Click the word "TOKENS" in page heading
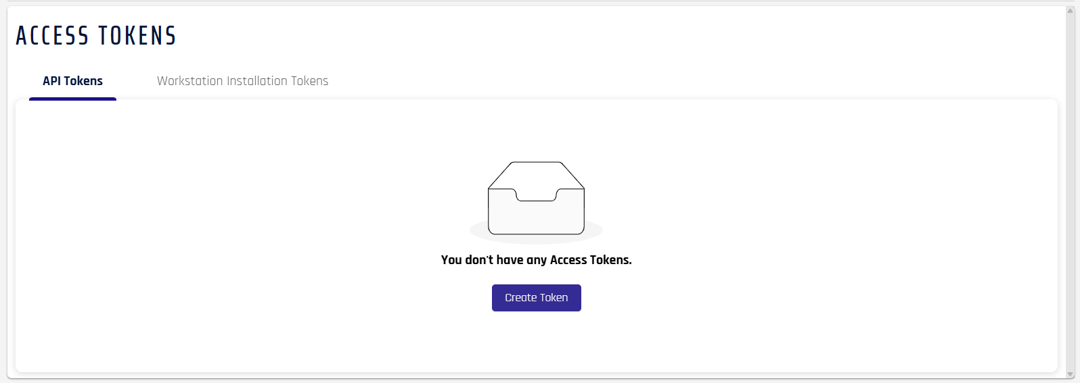The height and width of the screenshot is (383, 1080). 137,36
